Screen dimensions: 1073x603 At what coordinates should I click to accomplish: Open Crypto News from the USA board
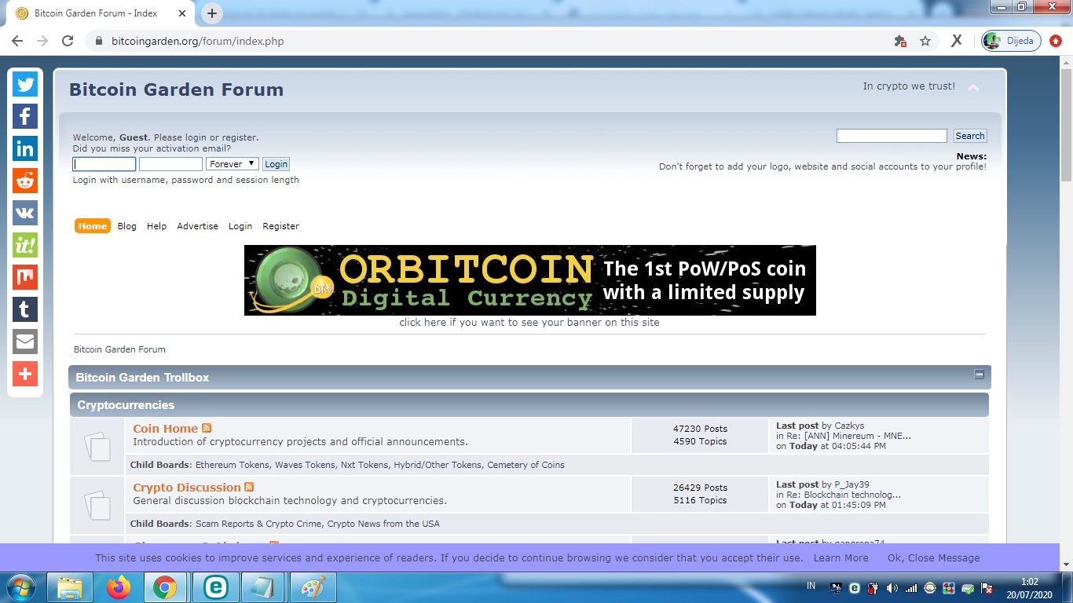pos(383,524)
